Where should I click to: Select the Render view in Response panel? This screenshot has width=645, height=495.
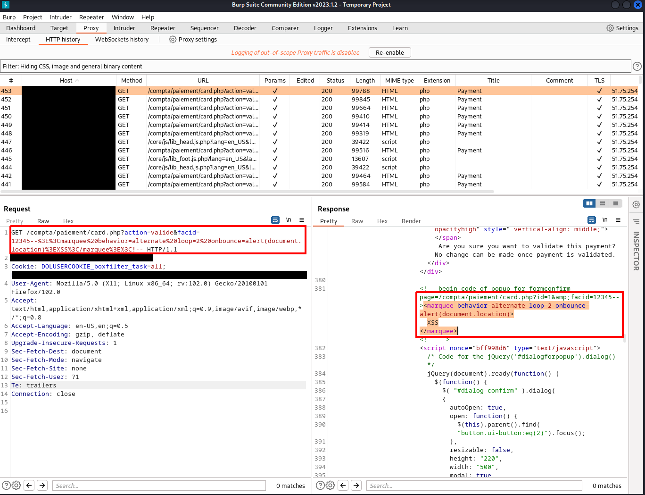click(x=411, y=221)
